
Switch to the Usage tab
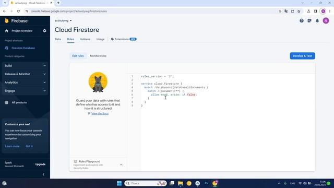[x=100, y=39]
